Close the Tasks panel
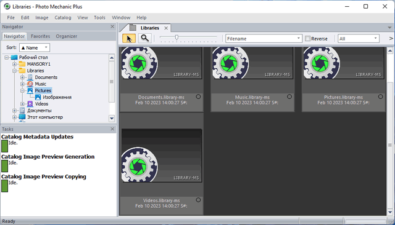This screenshot has width=395, height=225. click(x=112, y=129)
